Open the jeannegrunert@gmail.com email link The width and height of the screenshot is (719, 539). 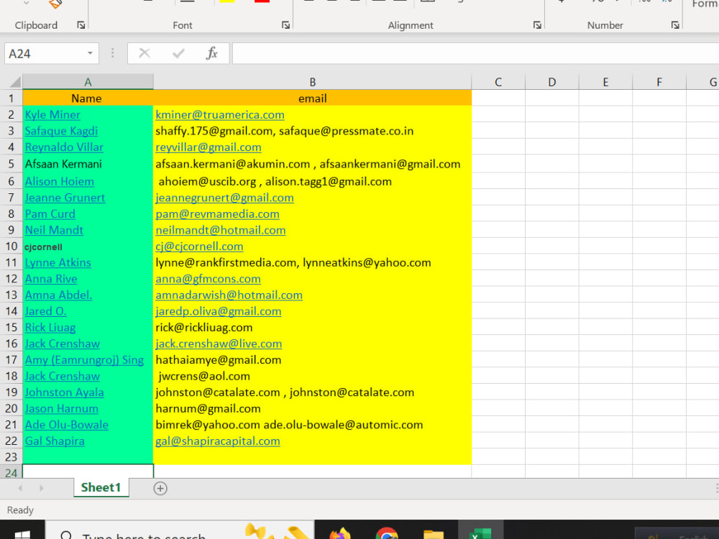pyautogui.click(x=224, y=198)
